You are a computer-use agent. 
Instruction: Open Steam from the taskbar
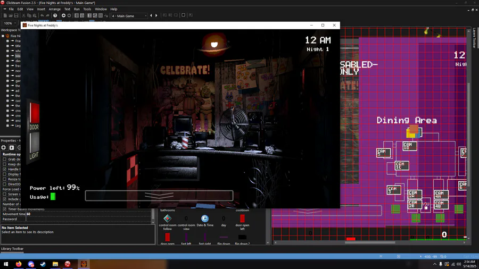pos(43,264)
